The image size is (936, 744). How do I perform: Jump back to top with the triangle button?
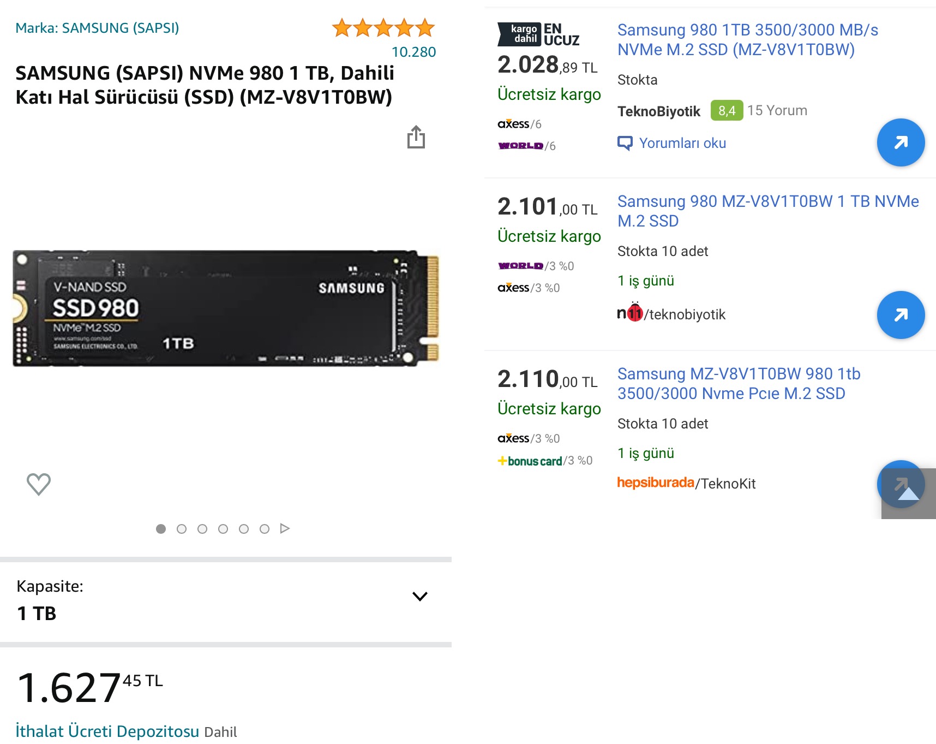pos(909,493)
